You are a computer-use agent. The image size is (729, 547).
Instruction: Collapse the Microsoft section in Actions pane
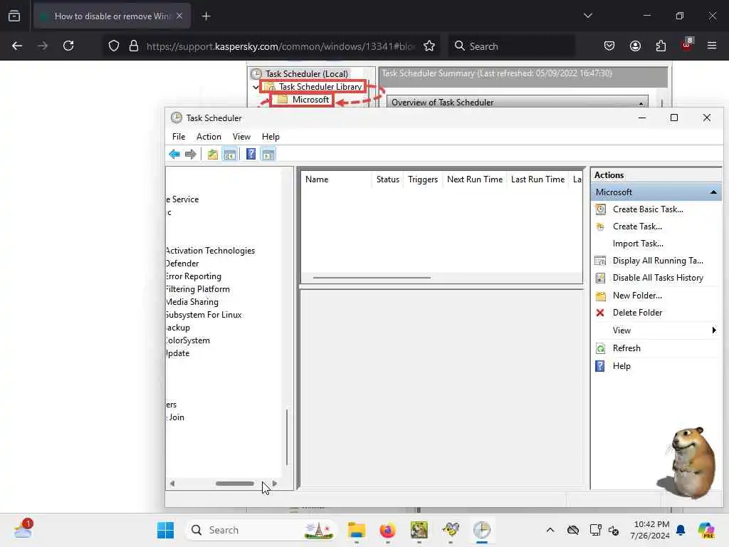(713, 192)
